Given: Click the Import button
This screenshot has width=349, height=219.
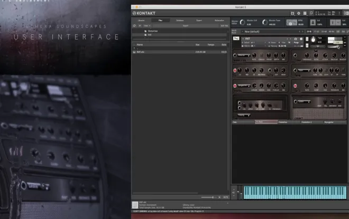Looking at the screenshot, I should tap(186, 26).
